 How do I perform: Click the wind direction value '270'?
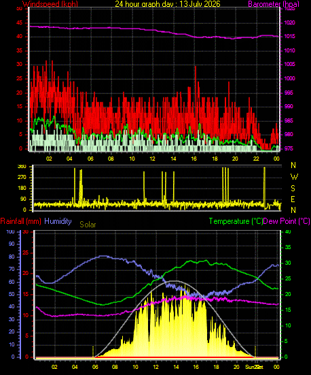pos(22,178)
